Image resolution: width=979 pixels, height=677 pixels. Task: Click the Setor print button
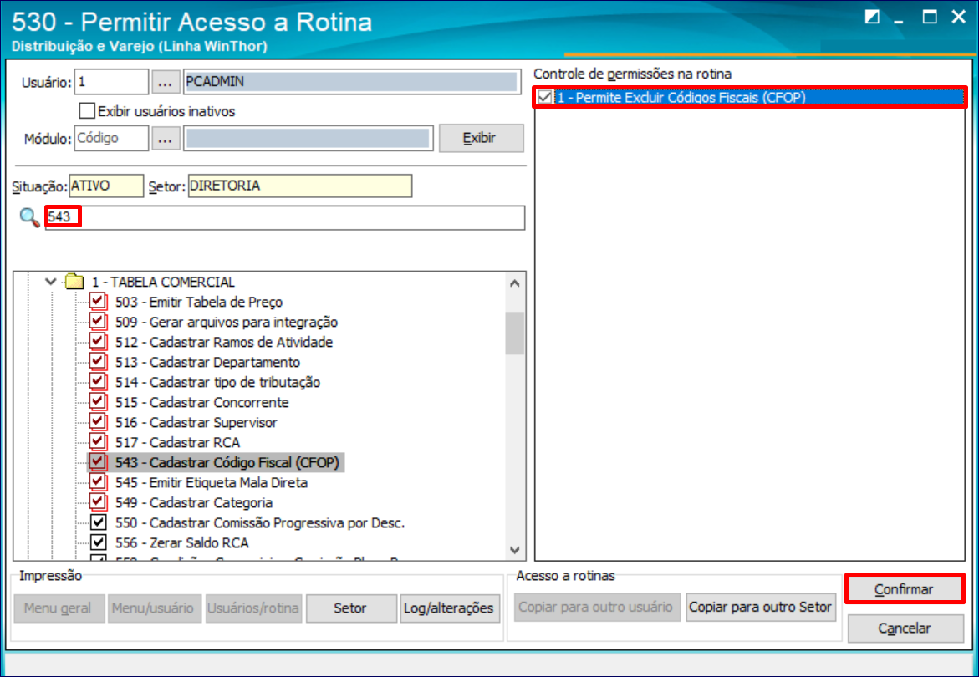click(350, 608)
